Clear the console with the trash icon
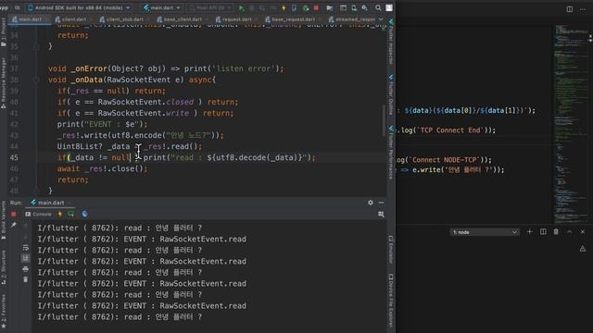This screenshot has width=593, height=333. point(25,279)
